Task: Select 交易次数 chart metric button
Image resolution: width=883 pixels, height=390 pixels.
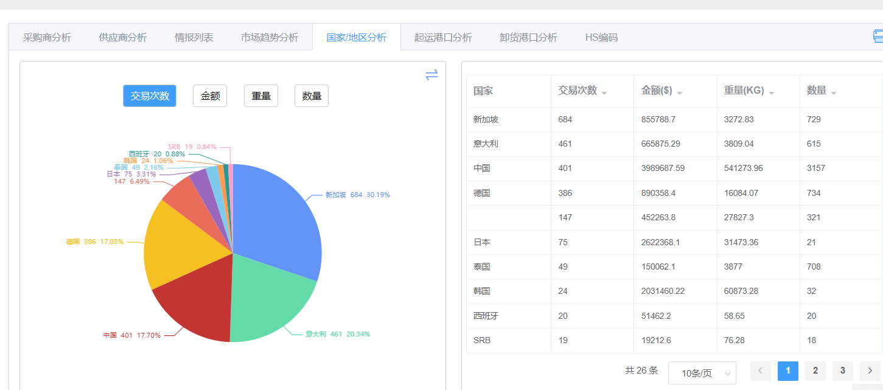Action: tap(150, 96)
